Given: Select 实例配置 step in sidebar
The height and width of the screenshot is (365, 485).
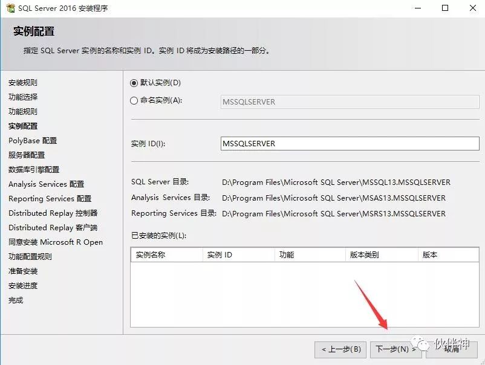Looking at the screenshot, I should click(23, 126).
